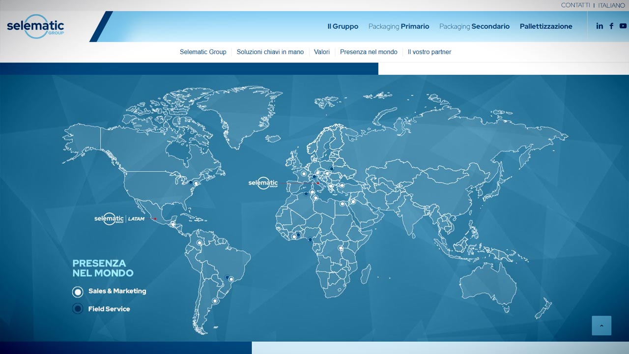
Task: Open the Il Gruppo menu
Action: (343, 27)
